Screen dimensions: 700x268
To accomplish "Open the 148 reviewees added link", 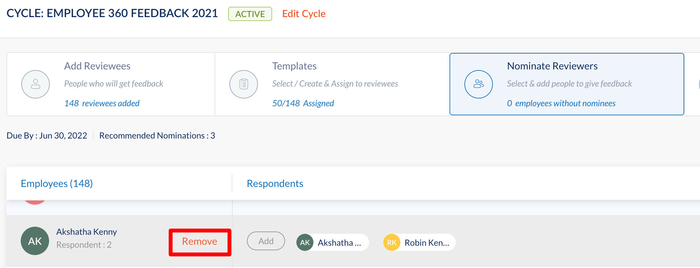I will (102, 103).
